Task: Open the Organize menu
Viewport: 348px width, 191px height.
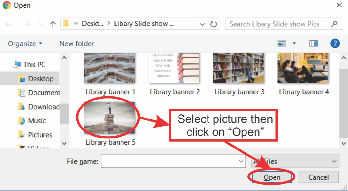Action: (25, 44)
